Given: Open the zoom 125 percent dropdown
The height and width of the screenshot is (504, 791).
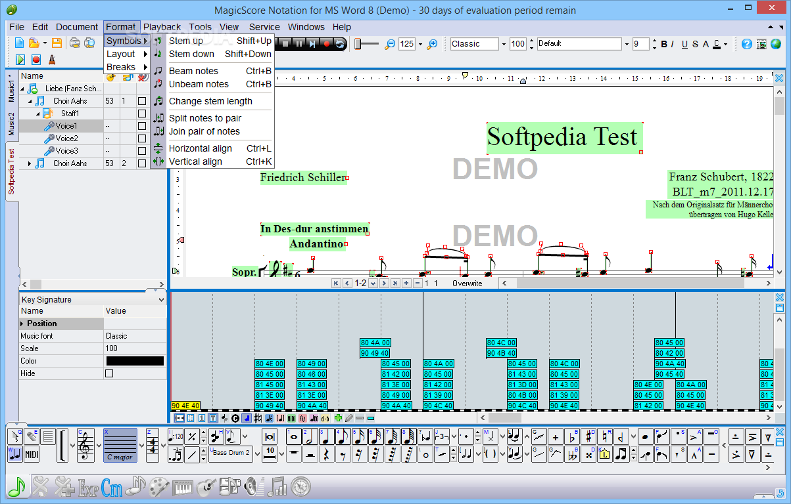Looking at the screenshot, I should (x=421, y=44).
